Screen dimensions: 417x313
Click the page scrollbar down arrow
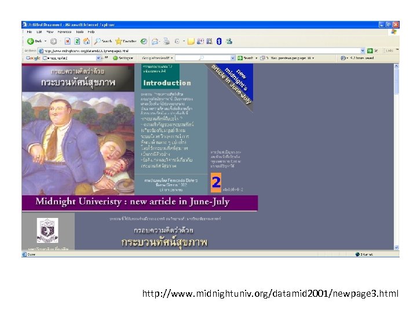tap(396, 248)
